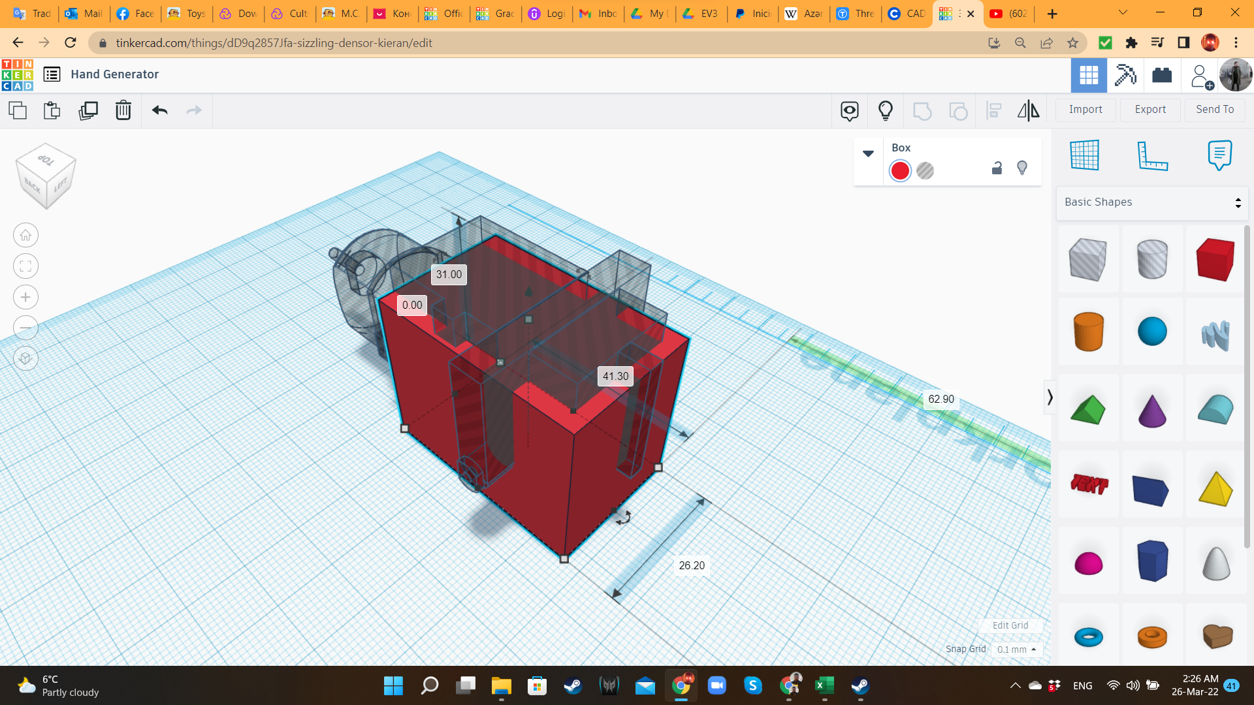The width and height of the screenshot is (1254, 705).
Task: Open the Notes tool
Action: click(1219, 155)
